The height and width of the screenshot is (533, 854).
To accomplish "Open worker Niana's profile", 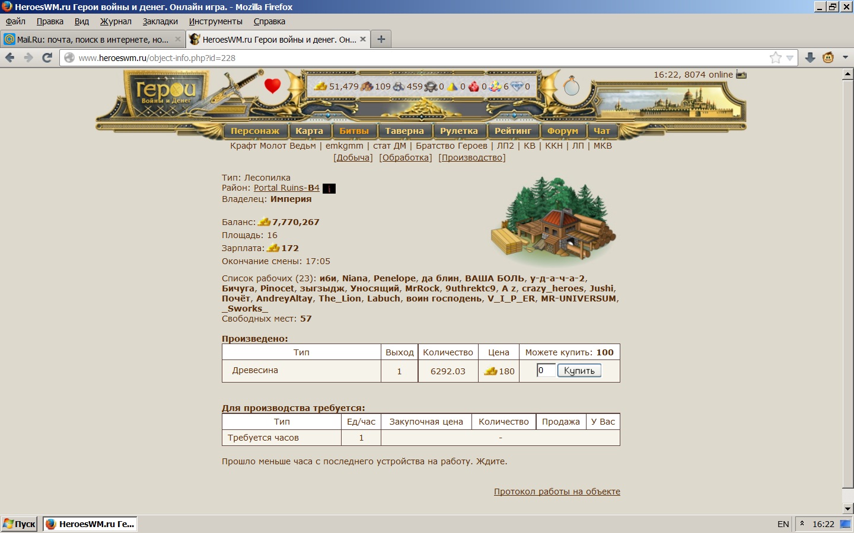I will 355,278.
